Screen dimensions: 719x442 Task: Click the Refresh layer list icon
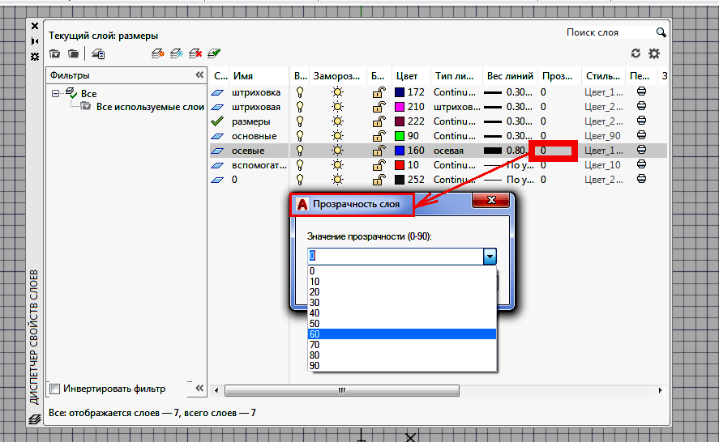[636, 53]
